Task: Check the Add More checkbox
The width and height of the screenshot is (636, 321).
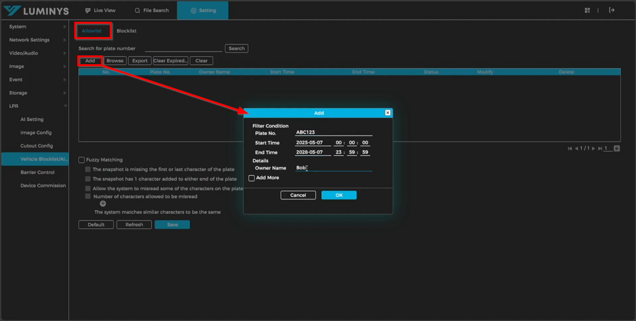Action: [252, 178]
